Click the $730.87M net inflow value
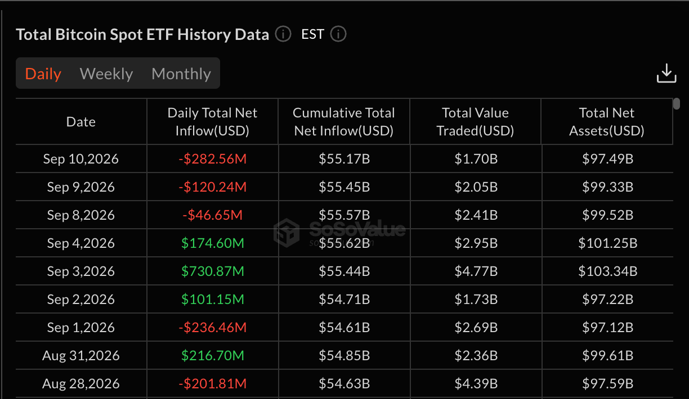689x399 pixels. click(x=213, y=271)
